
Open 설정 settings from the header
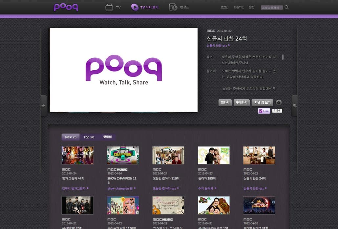[x=252, y=7]
